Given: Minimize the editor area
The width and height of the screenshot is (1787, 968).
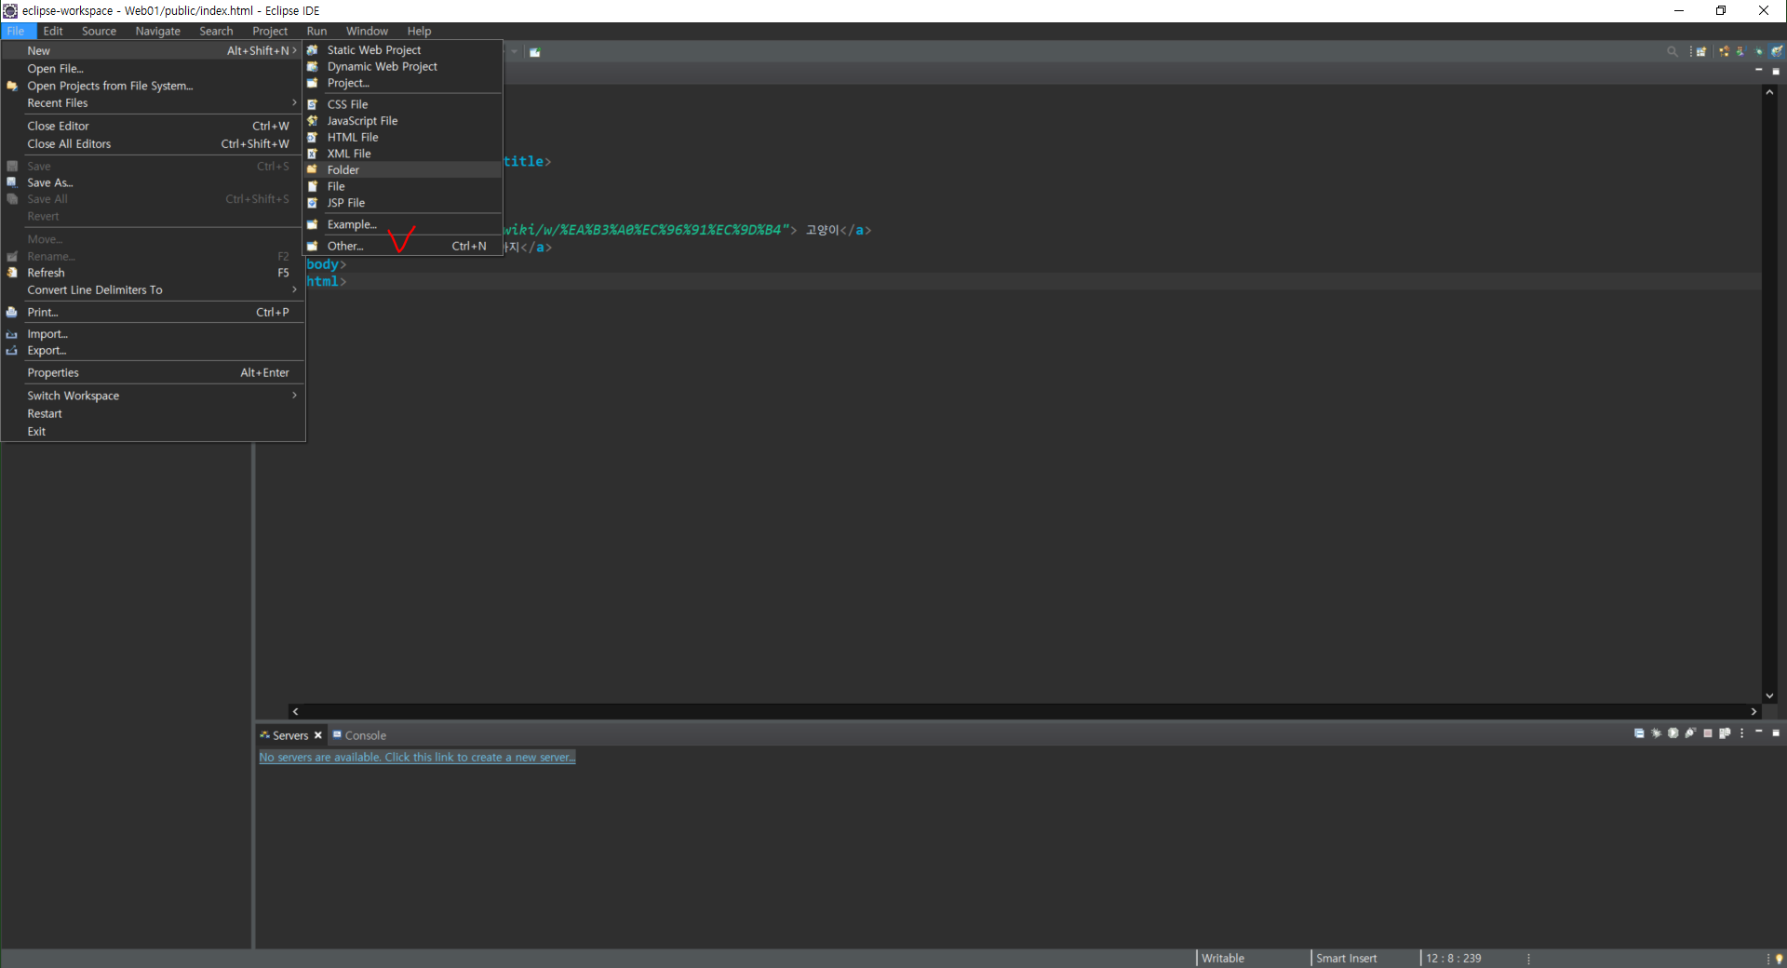Looking at the screenshot, I should tap(1759, 70).
